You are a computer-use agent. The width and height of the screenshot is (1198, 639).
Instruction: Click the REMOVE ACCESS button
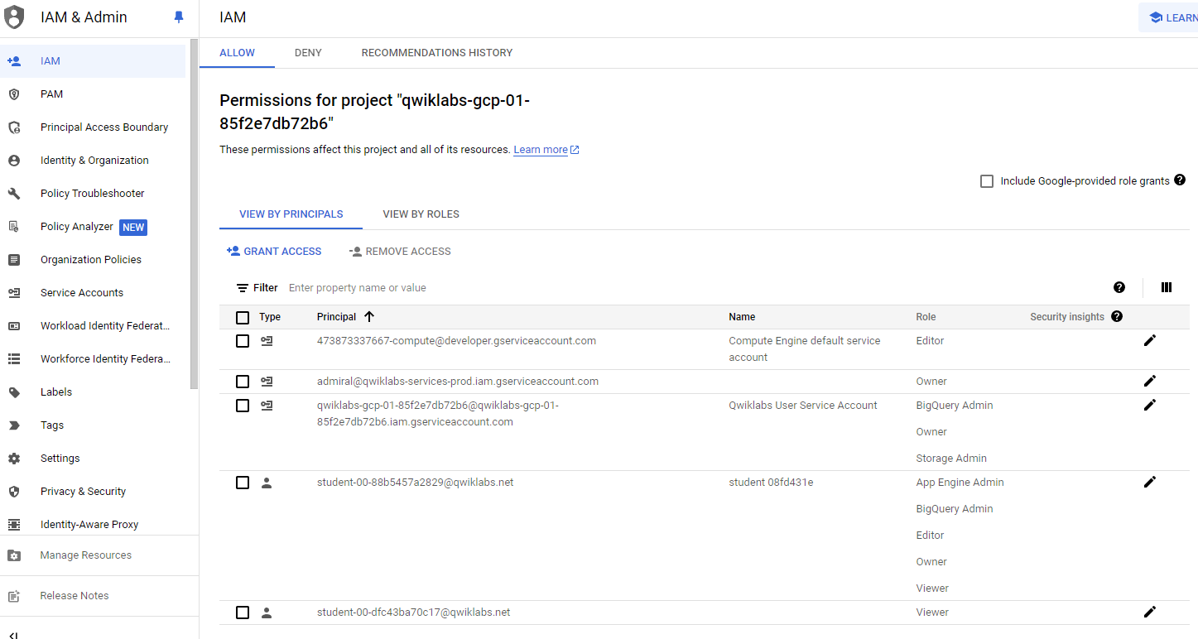pos(401,252)
